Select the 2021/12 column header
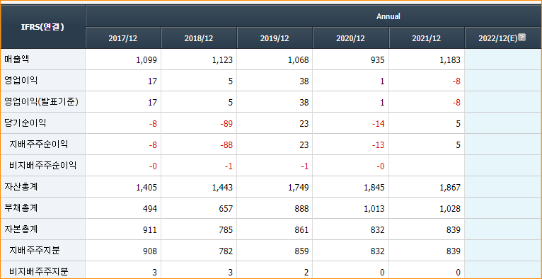 (427, 38)
